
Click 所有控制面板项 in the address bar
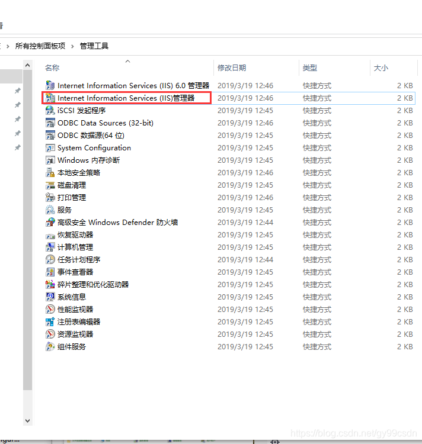40,46
